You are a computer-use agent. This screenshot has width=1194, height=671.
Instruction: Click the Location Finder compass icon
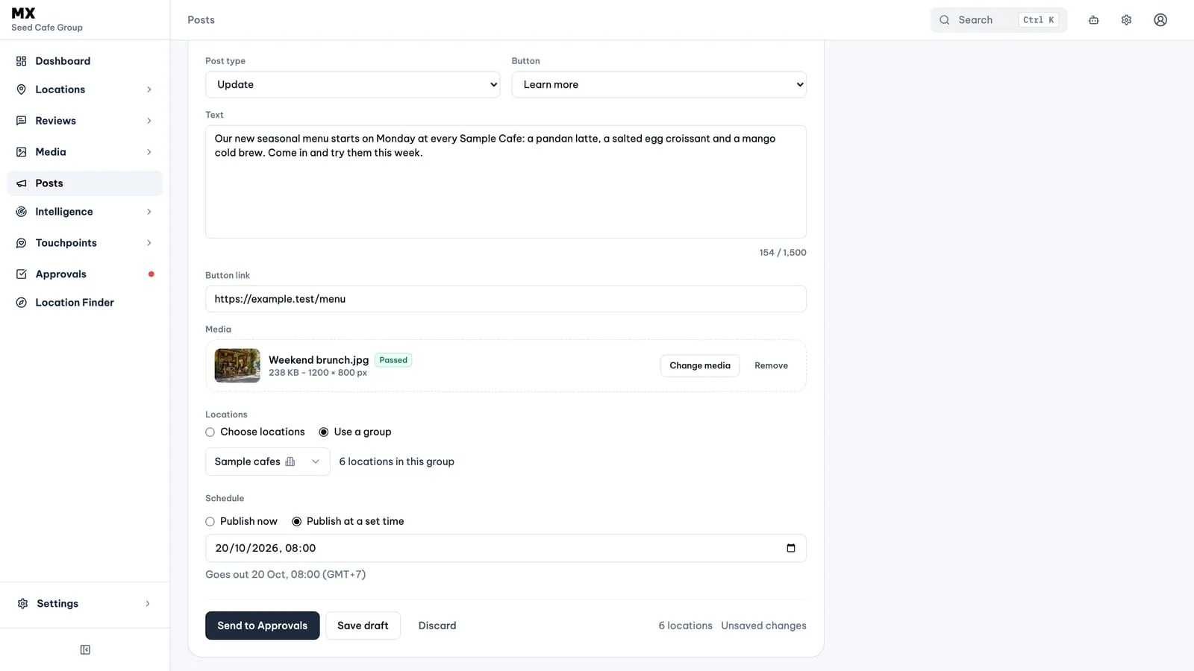(x=22, y=303)
